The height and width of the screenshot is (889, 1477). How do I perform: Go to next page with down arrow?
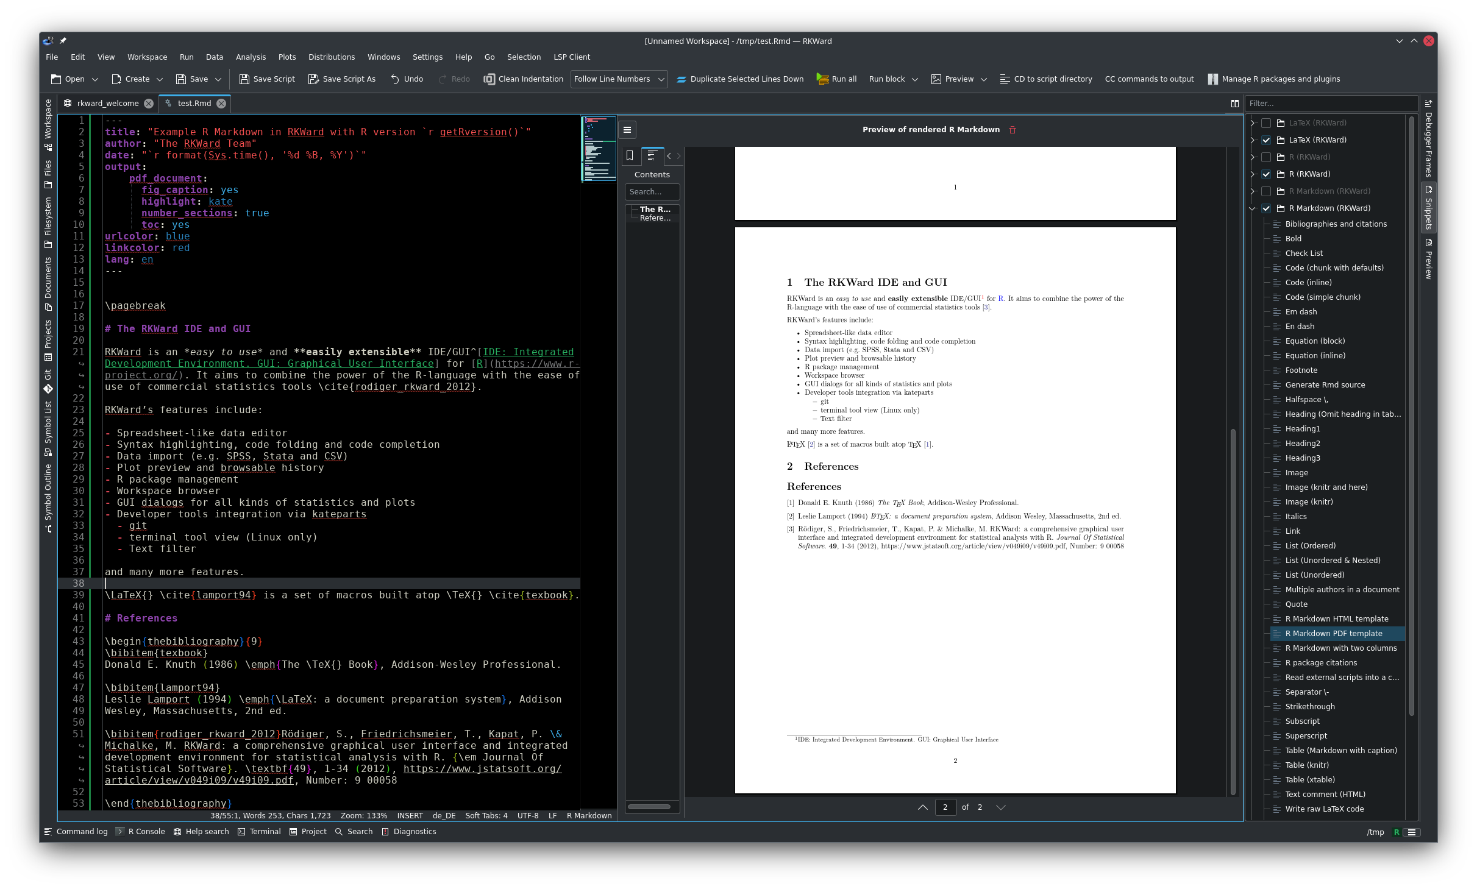1000,807
